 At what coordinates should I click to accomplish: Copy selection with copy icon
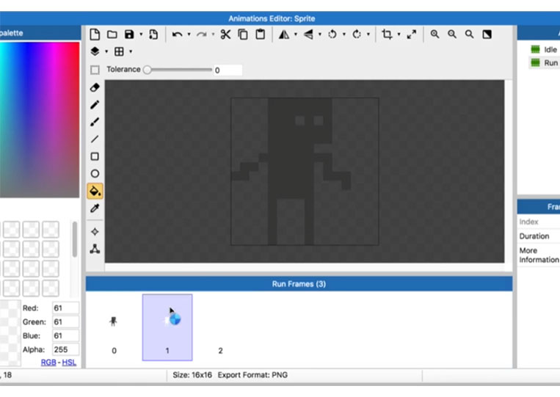[243, 34]
